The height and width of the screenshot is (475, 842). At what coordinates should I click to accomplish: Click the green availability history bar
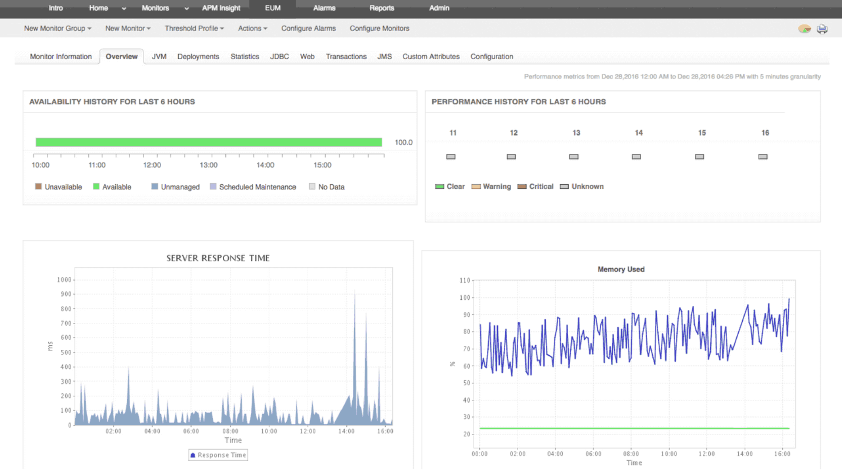209,142
